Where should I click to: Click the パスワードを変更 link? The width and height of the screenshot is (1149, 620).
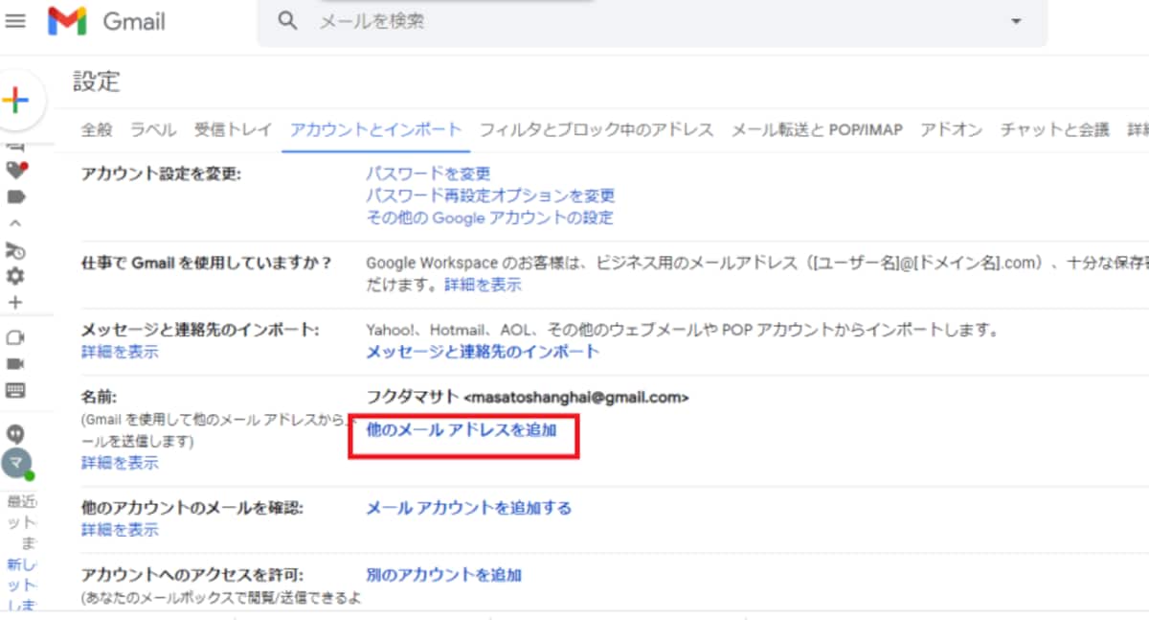coord(428,173)
